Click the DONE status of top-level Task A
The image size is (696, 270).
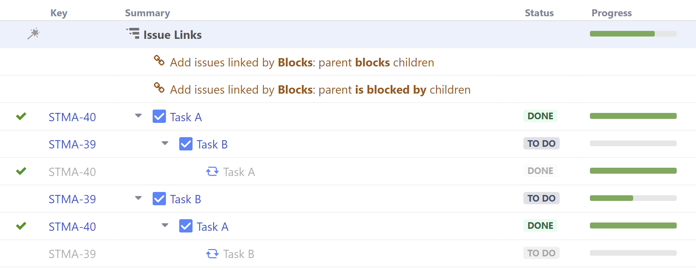tap(540, 116)
